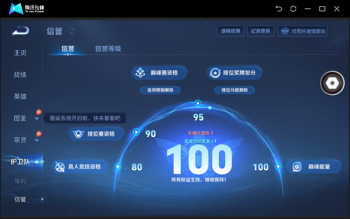The image size is (350, 219).
Task: Minimize the Tencent Pioneer window
Action: (x=308, y=9)
